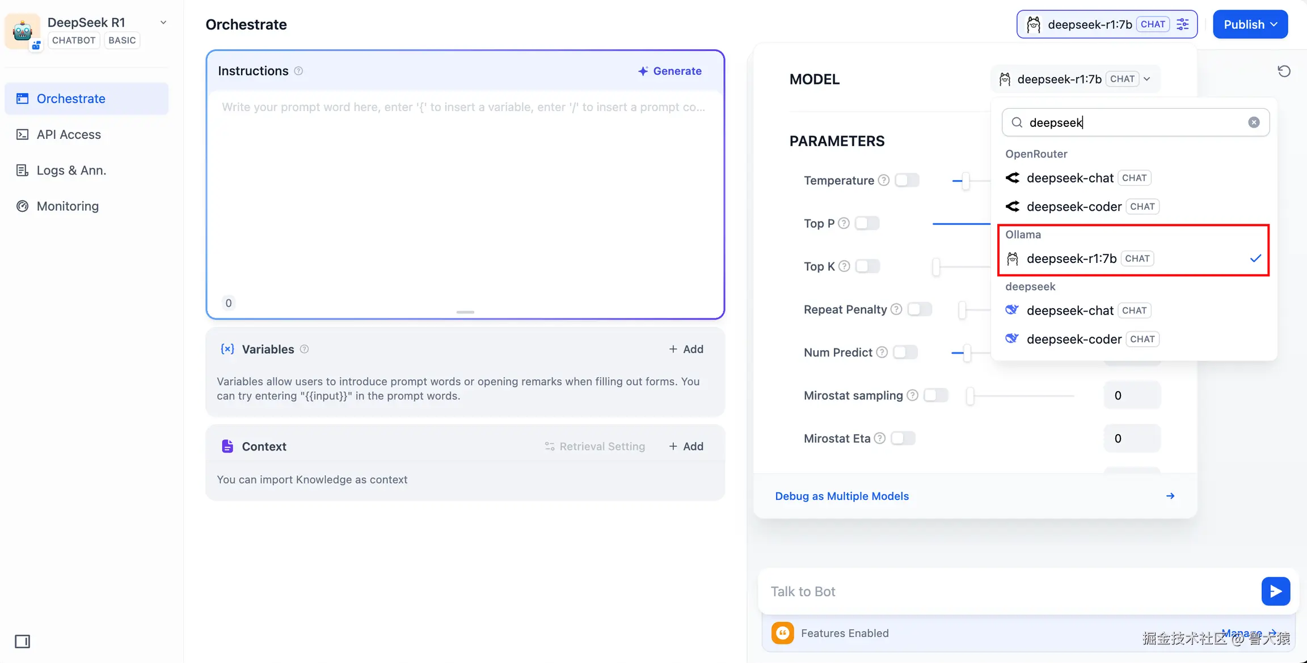Toggle the bottom-left sidebar collapse icon
The image size is (1307, 663).
[x=23, y=641]
